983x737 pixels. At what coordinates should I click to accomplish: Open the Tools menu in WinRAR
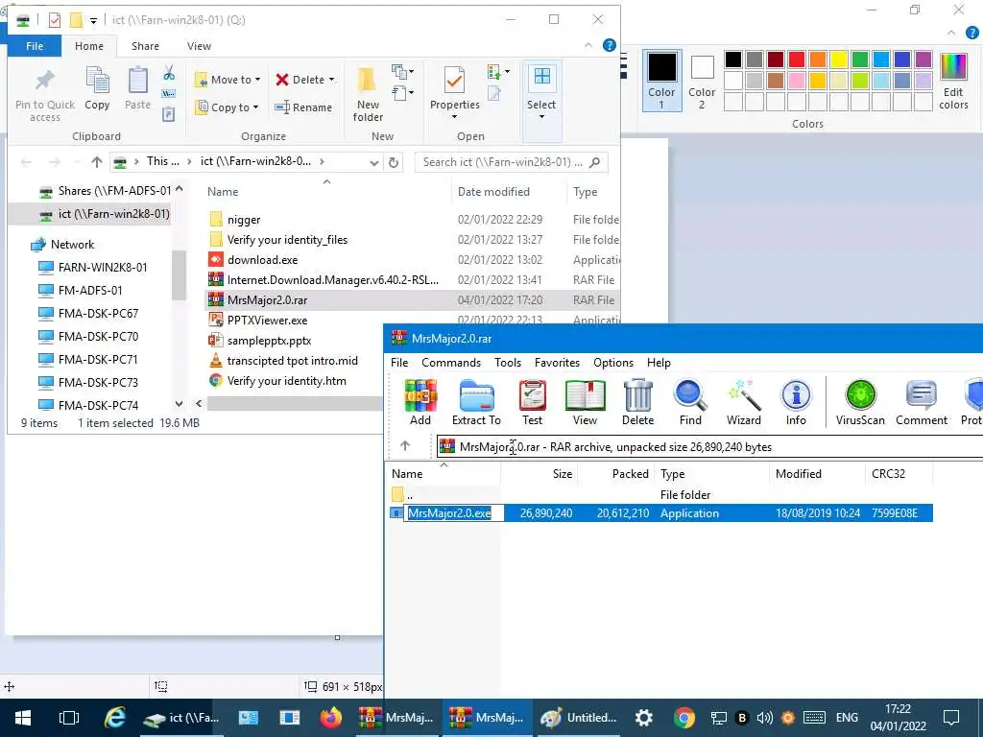point(507,362)
